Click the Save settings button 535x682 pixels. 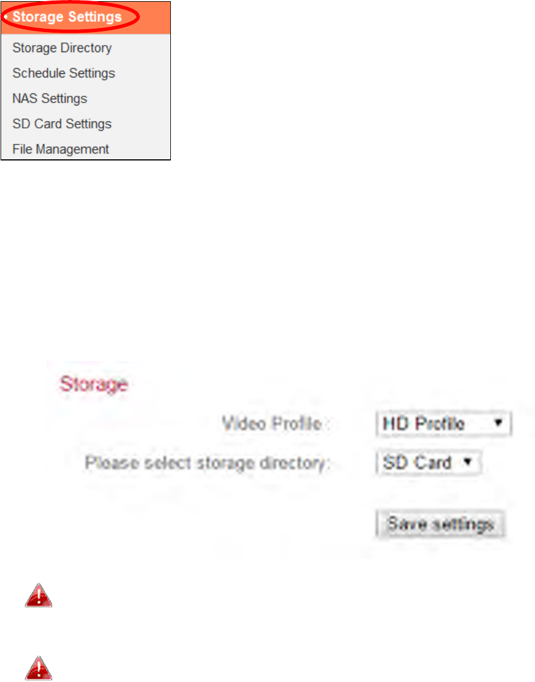(440, 524)
